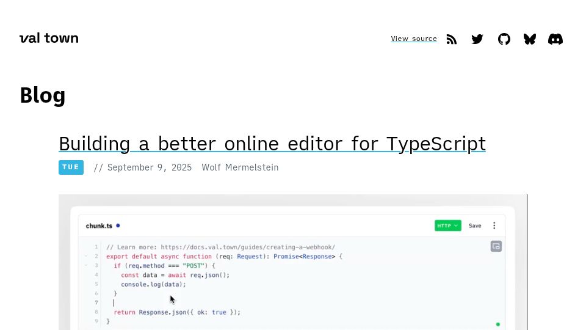Click the chunk.ts file name
This screenshot has height=330, width=586.
(99, 226)
